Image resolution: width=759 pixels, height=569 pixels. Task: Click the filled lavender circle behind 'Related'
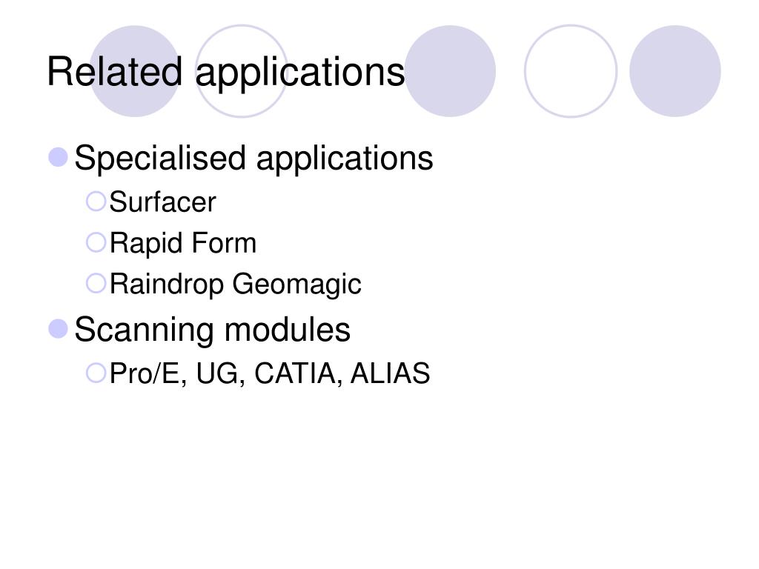(x=135, y=71)
